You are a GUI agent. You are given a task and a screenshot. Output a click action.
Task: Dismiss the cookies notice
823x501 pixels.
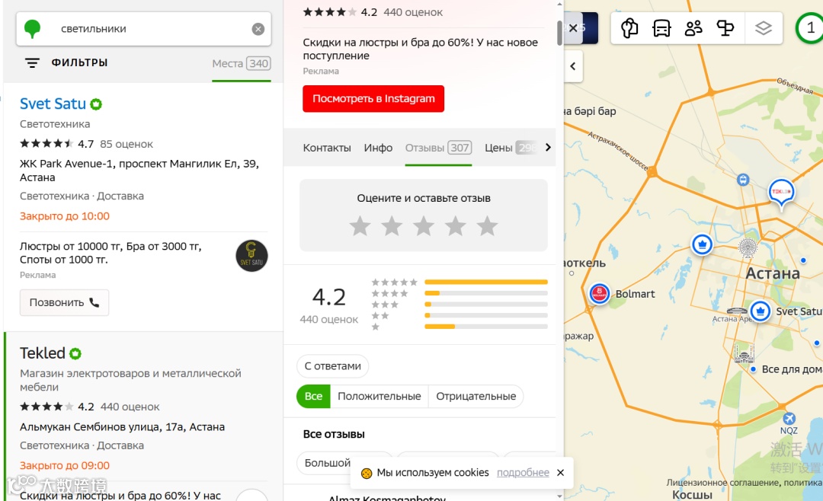click(x=561, y=473)
